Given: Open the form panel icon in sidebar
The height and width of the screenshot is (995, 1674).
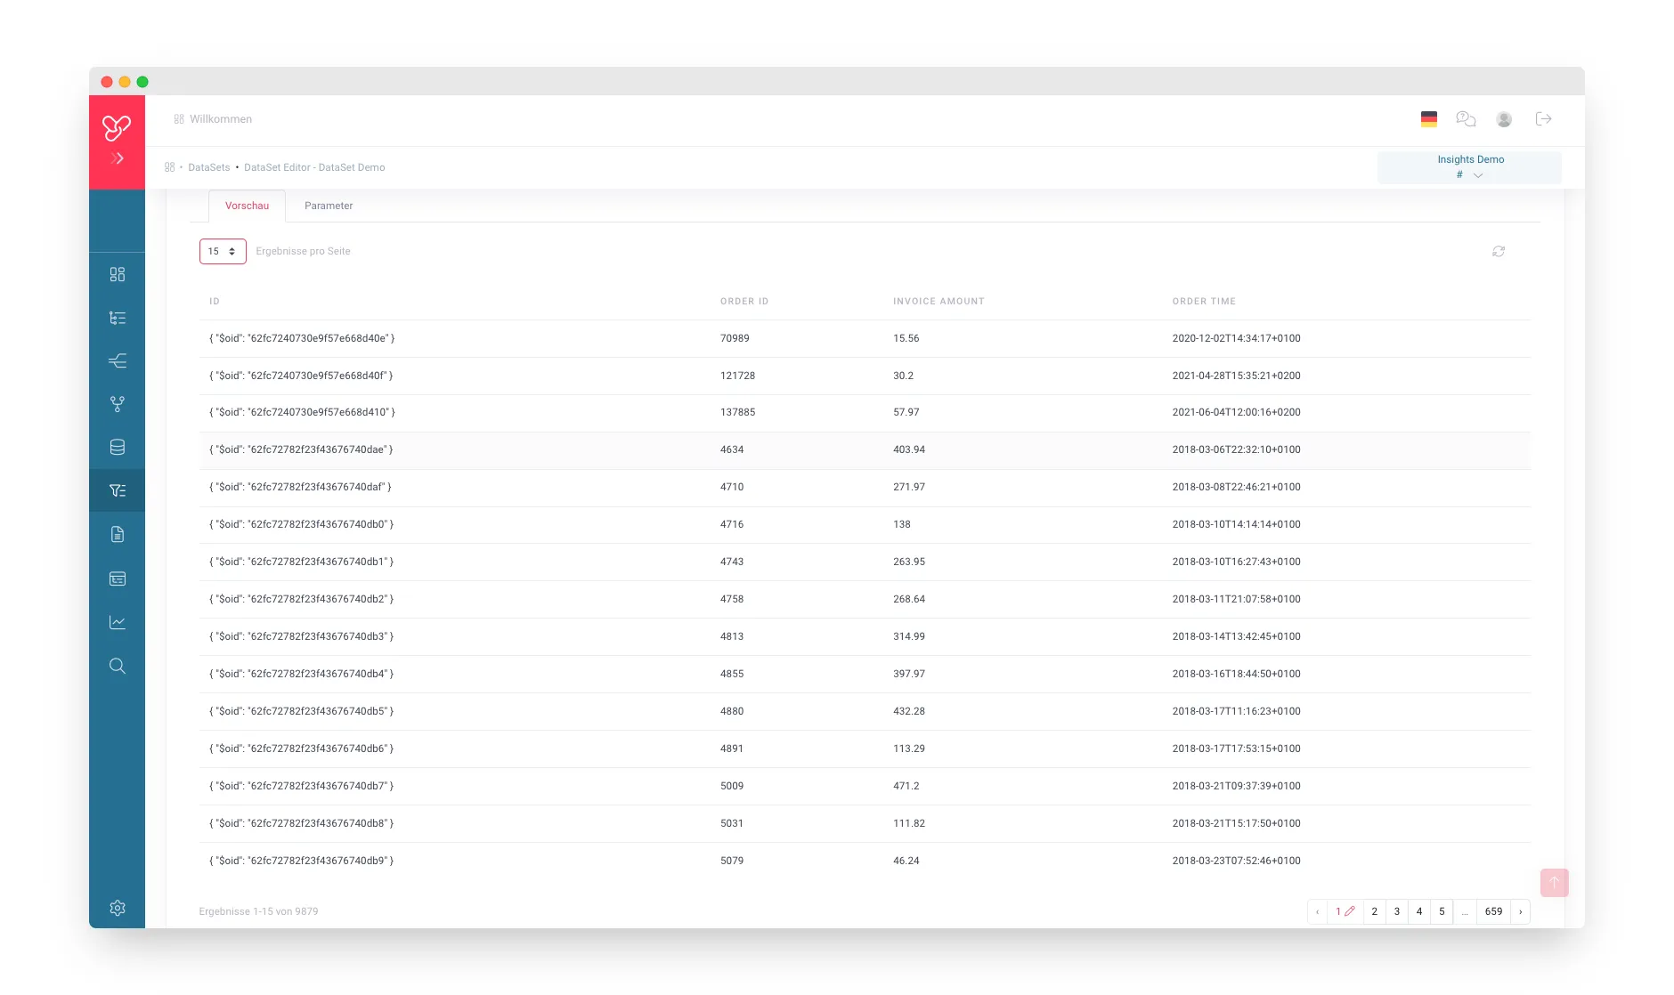Looking at the screenshot, I should tap(117, 578).
